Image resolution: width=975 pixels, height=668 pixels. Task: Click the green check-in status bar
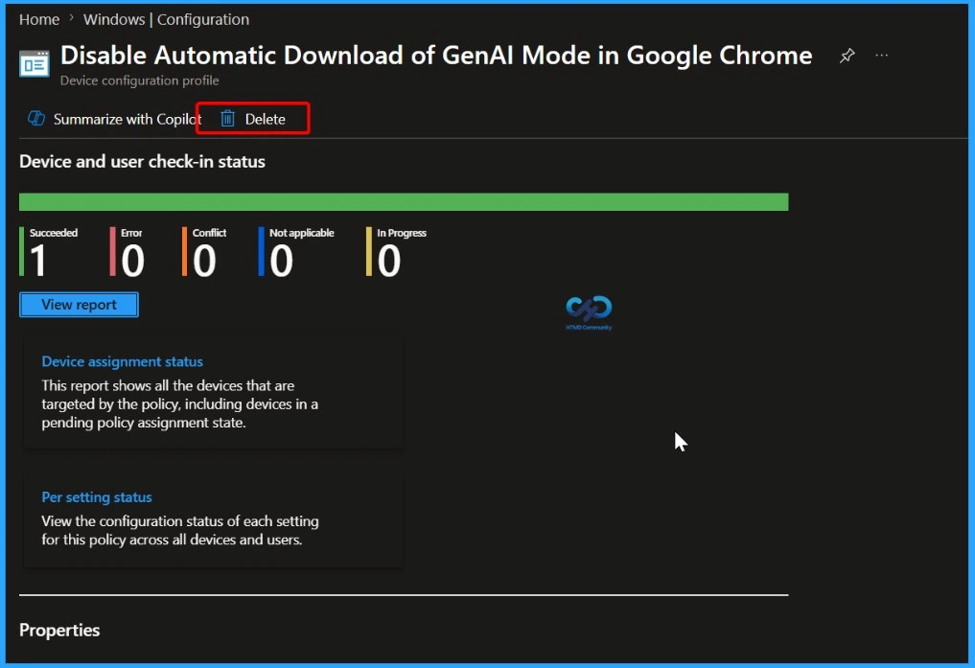pos(404,202)
